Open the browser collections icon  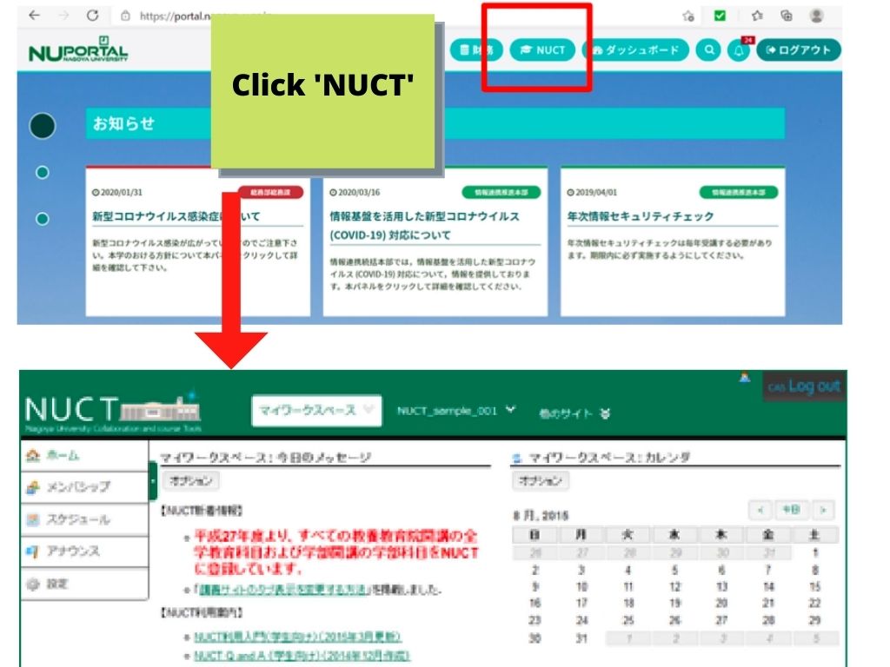pos(787,16)
